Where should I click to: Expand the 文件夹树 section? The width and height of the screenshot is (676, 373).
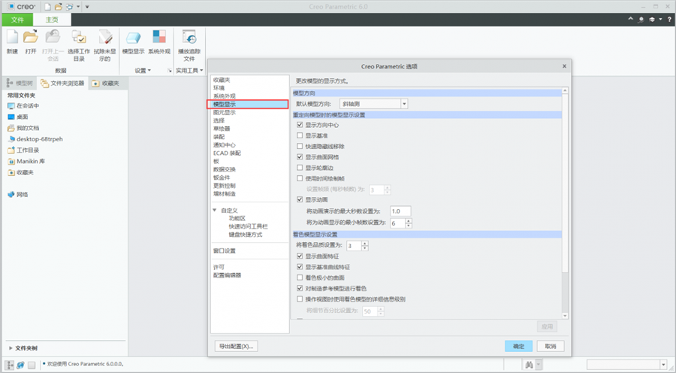pyautogui.click(x=11, y=348)
